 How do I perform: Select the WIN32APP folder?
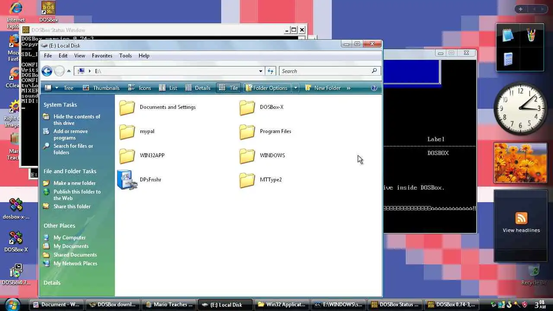tap(142, 155)
